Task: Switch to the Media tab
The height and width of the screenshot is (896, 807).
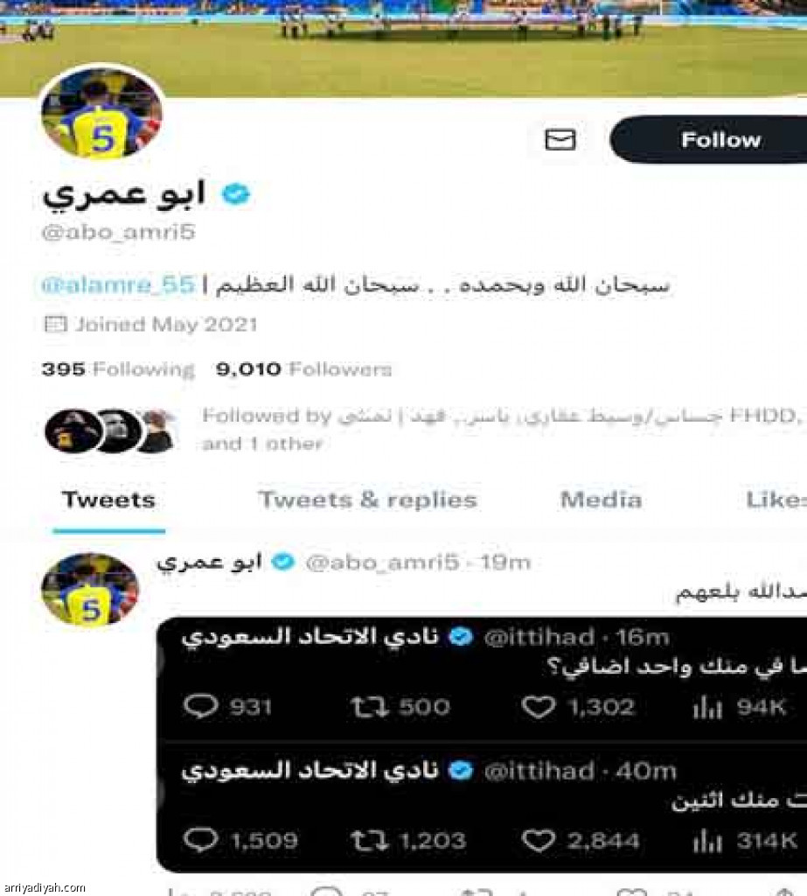Action: pyautogui.click(x=601, y=500)
